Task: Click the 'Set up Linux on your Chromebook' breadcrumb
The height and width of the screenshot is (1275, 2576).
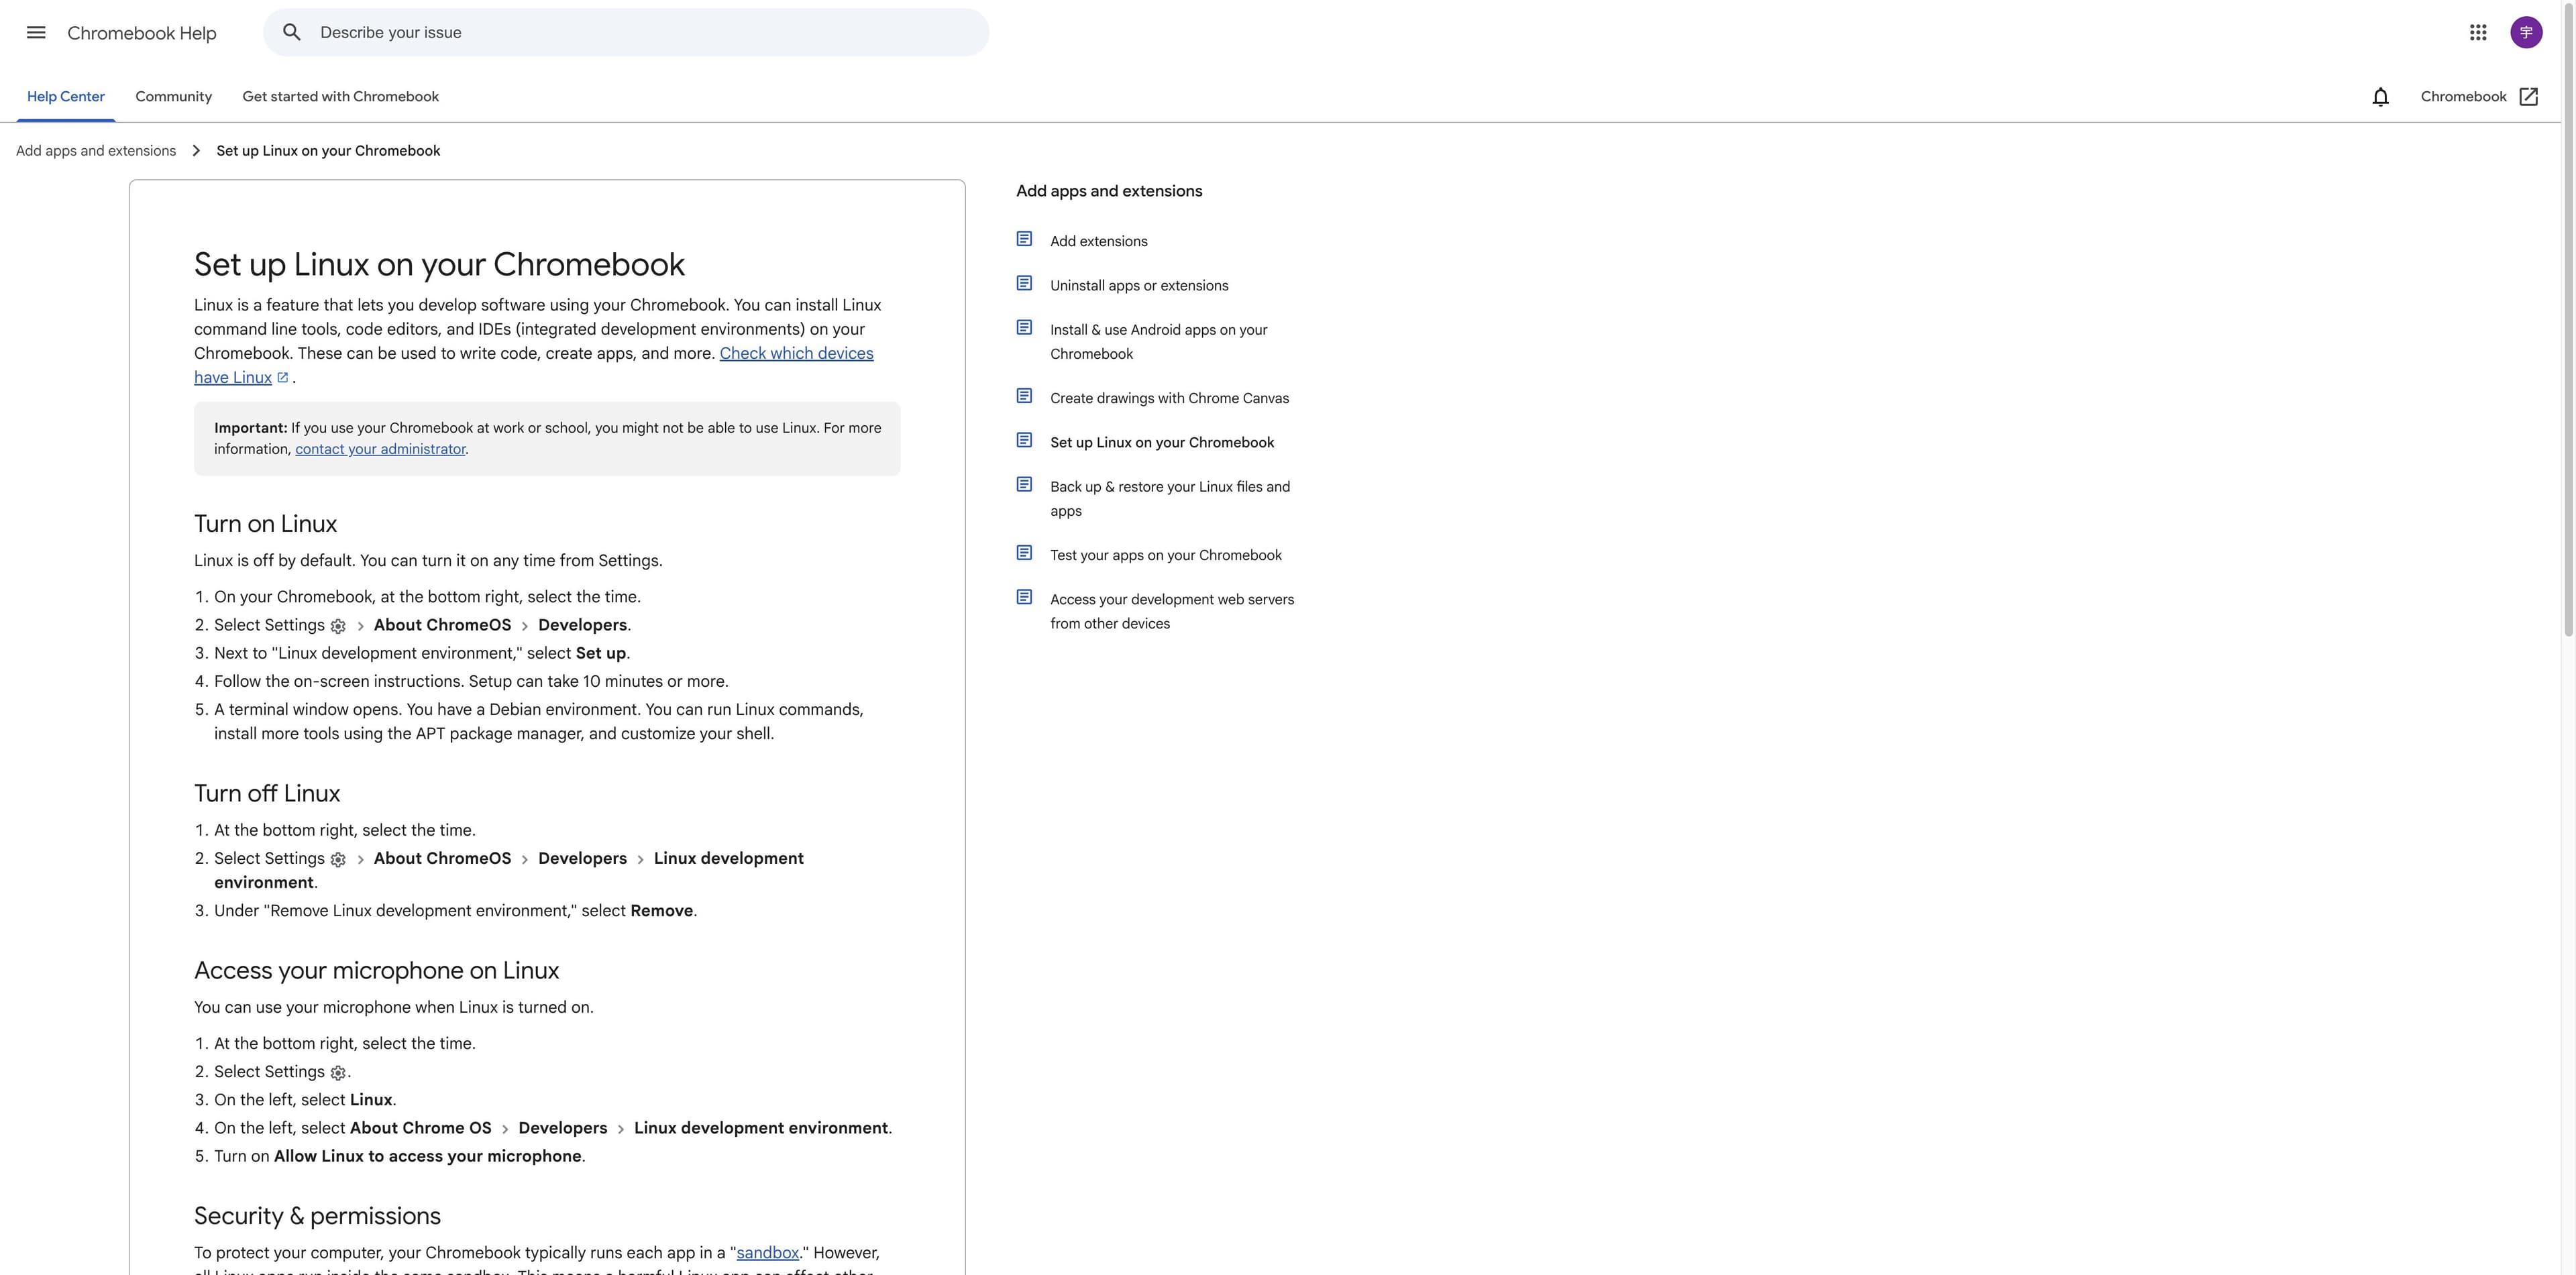Action: coord(328,151)
